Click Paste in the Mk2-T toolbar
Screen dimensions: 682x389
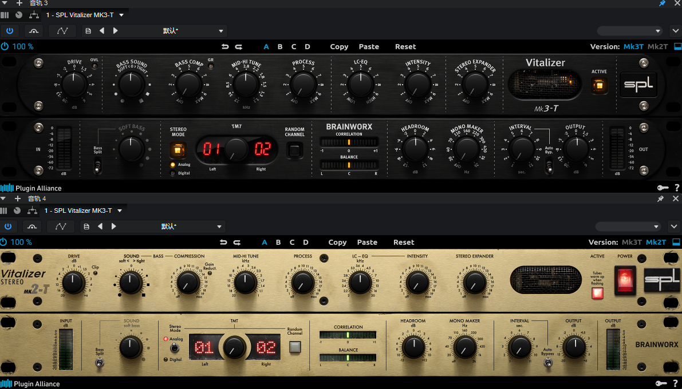coord(367,242)
